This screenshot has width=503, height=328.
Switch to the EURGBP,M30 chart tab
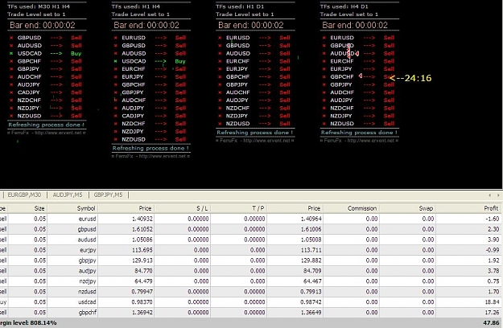coord(24,195)
